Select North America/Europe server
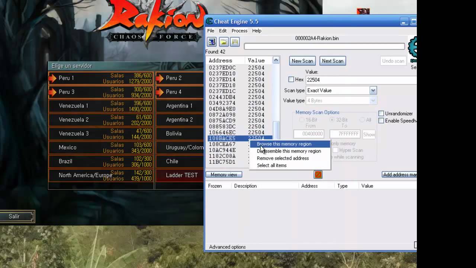Screen dimensions: 476x268 point(101,175)
